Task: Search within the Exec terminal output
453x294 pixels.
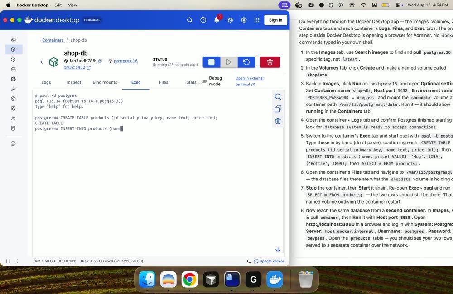Action: [278, 97]
